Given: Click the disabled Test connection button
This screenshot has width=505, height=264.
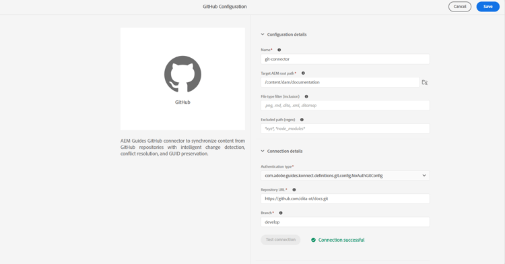Looking at the screenshot, I should (x=281, y=240).
